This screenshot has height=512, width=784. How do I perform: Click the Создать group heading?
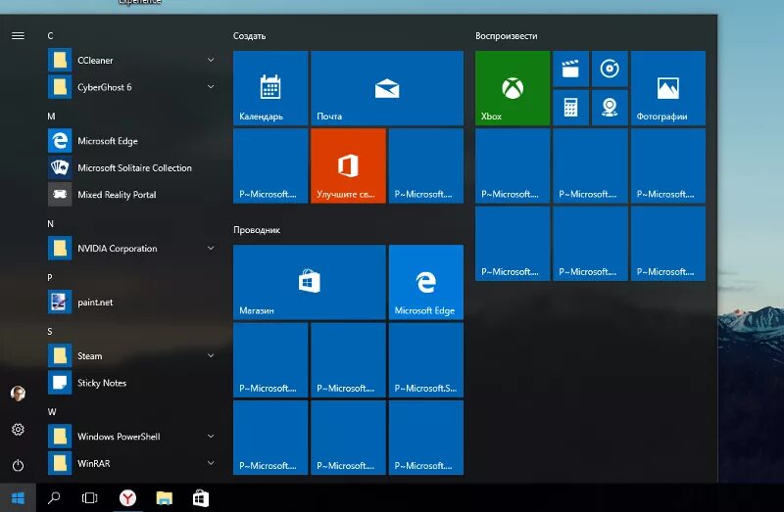pos(249,36)
